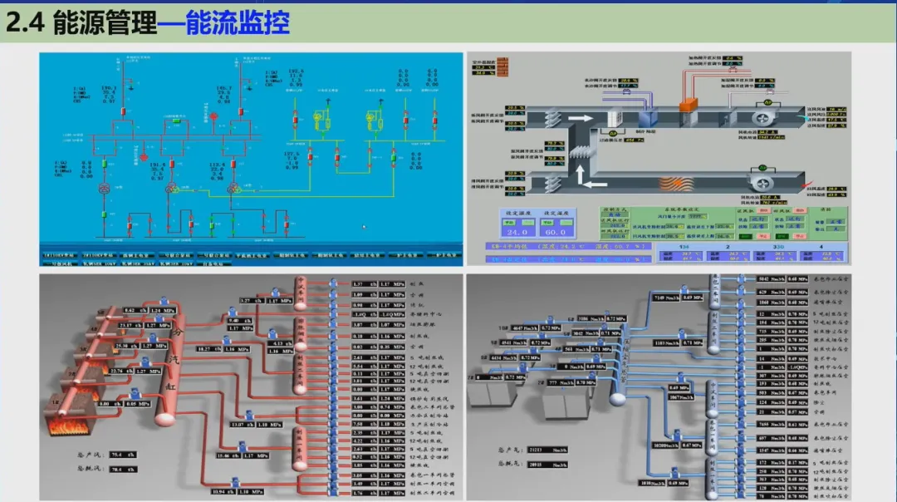Click the ΔP gauge above the supply fan
The height and width of the screenshot is (502, 897).
[x=767, y=102]
